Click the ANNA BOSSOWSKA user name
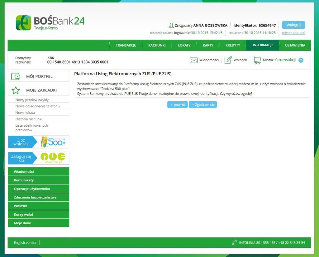Image resolution: width=319 pixels, height=257 pixels. (210, 26)
